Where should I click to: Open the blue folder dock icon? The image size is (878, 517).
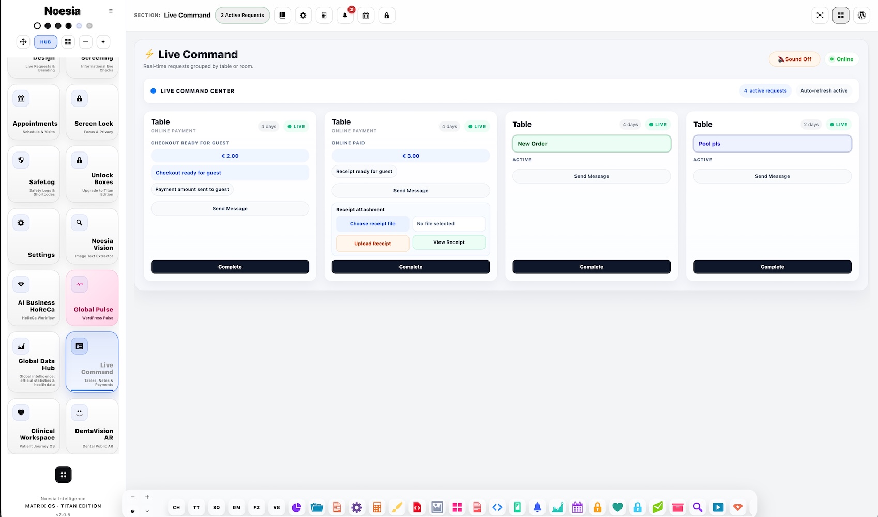[x=316, y=507]
